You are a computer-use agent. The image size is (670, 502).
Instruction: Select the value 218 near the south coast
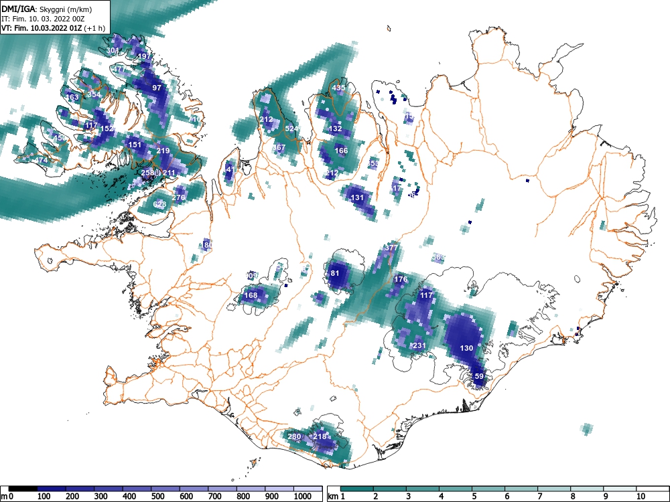(320, 436)
